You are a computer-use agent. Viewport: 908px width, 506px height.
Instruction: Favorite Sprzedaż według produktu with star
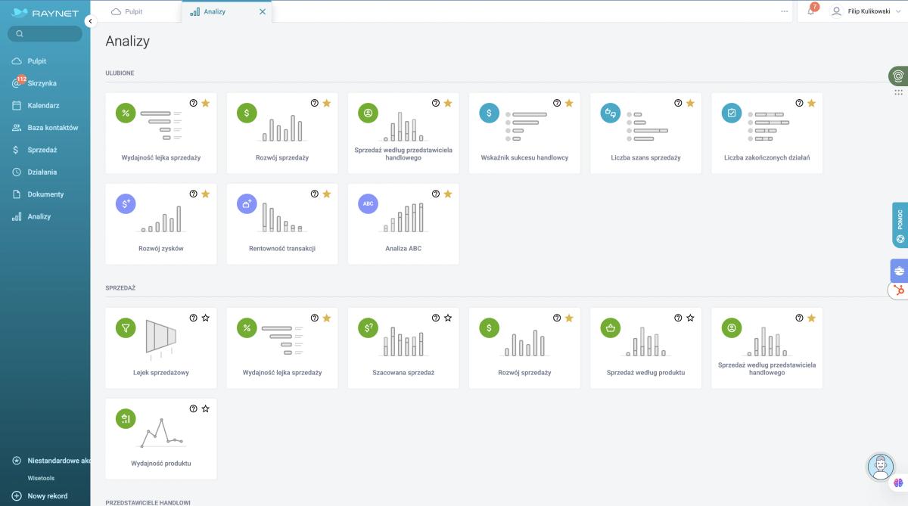pyautogui.click(x=690, y=318)
